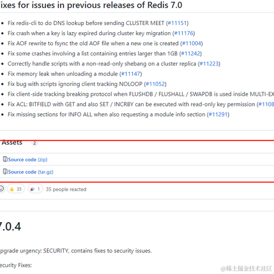274x274 pixels.
Task: Open pull request #11052
Action: 155,84
